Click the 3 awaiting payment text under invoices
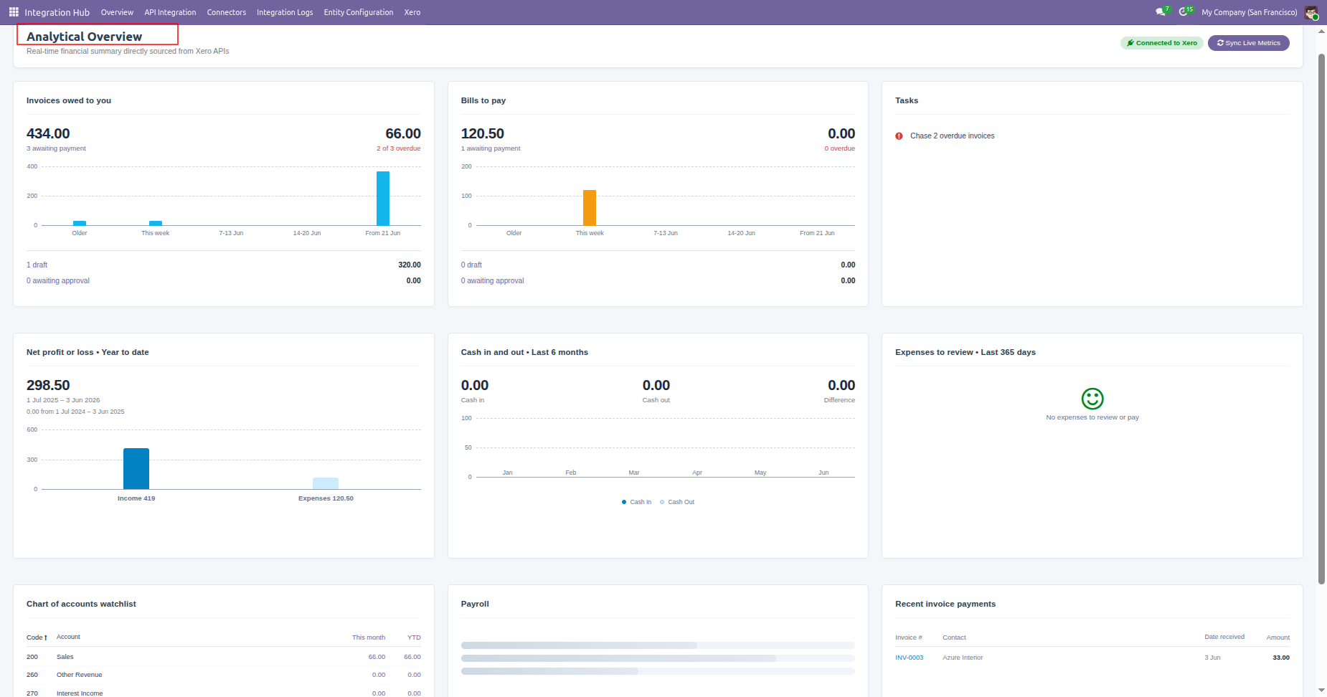Image resolution: width=1327 pixels, height=697 pixels. coord(56,148)
